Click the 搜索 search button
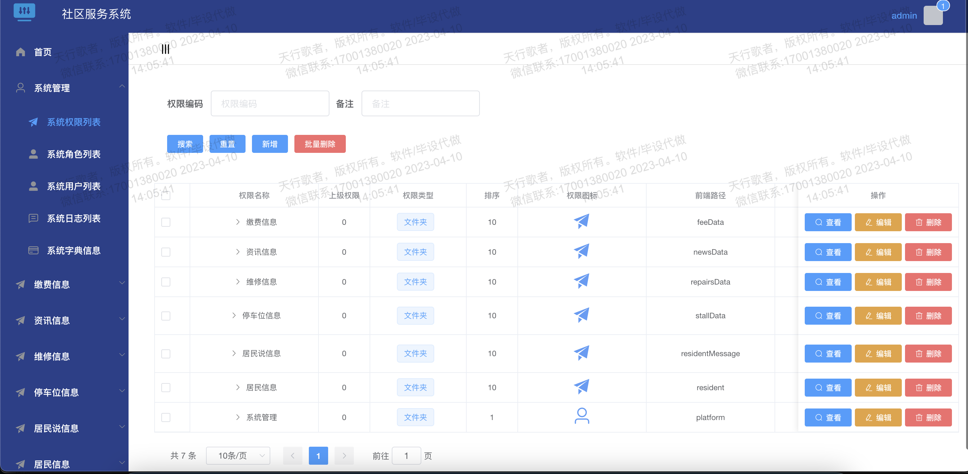The width and height of the screenshot is (968, 474). coord(184,144)
